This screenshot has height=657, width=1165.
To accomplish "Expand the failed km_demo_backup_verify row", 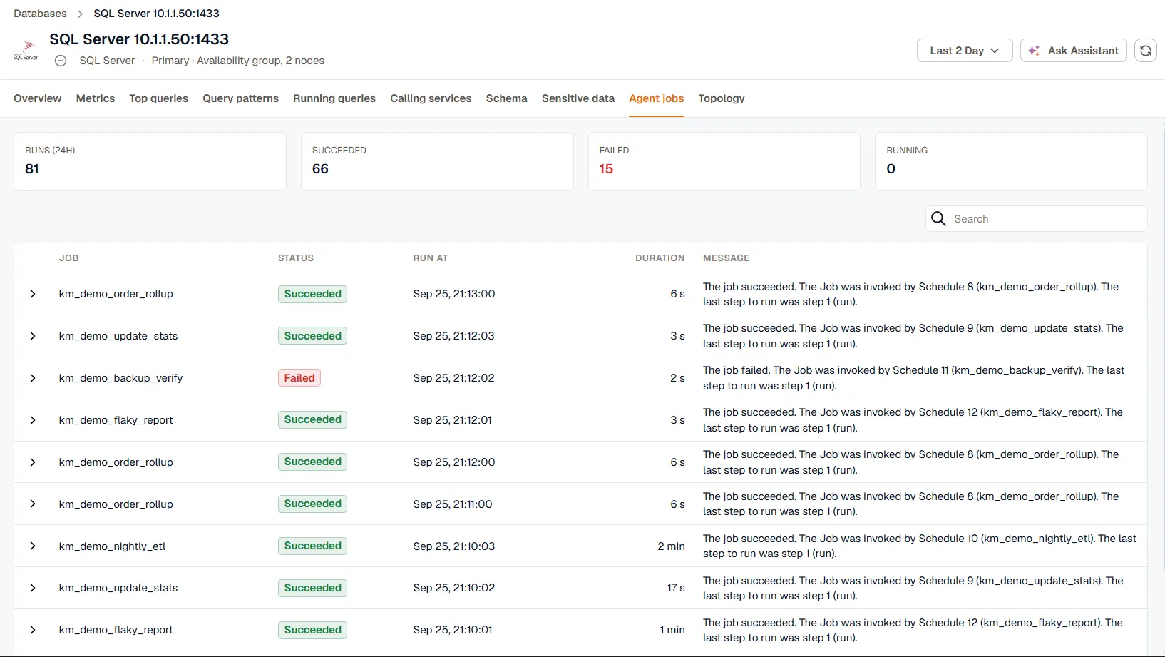I will [32, 378].
